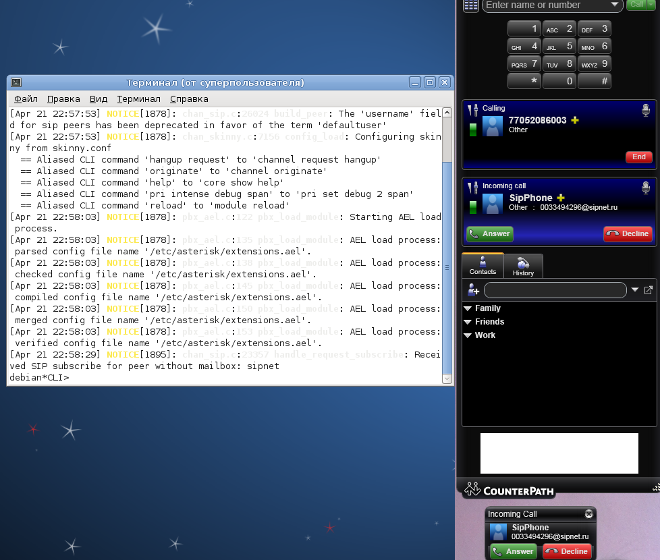Mute microphone on the Calling panel

coord(645,109)
